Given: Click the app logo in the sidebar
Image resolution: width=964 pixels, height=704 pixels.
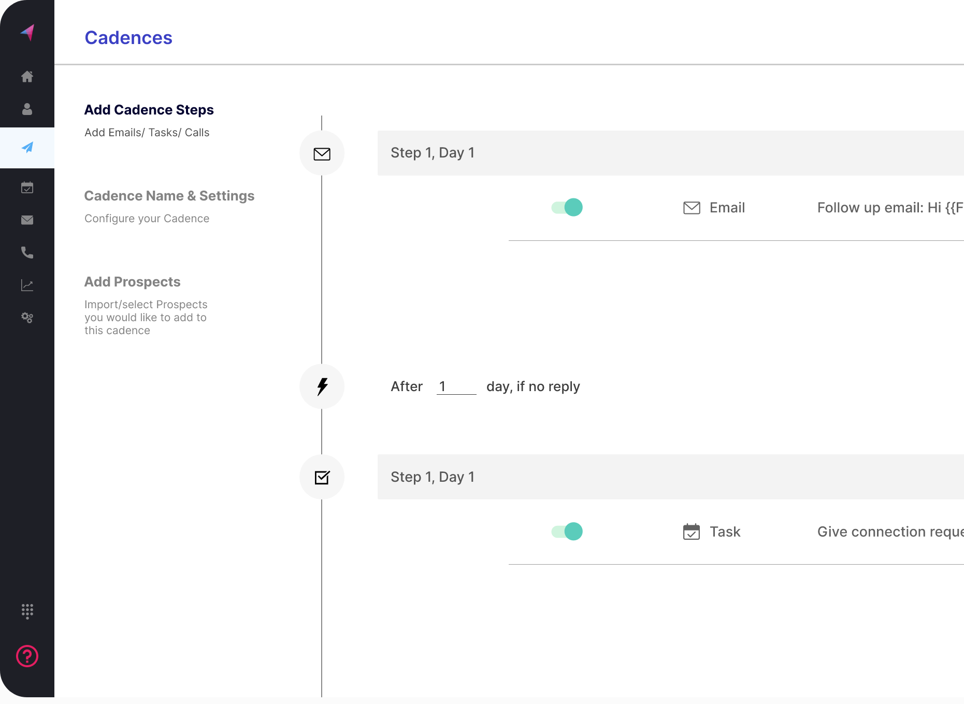Looking at the screenshot, I should tap(27, 32).
